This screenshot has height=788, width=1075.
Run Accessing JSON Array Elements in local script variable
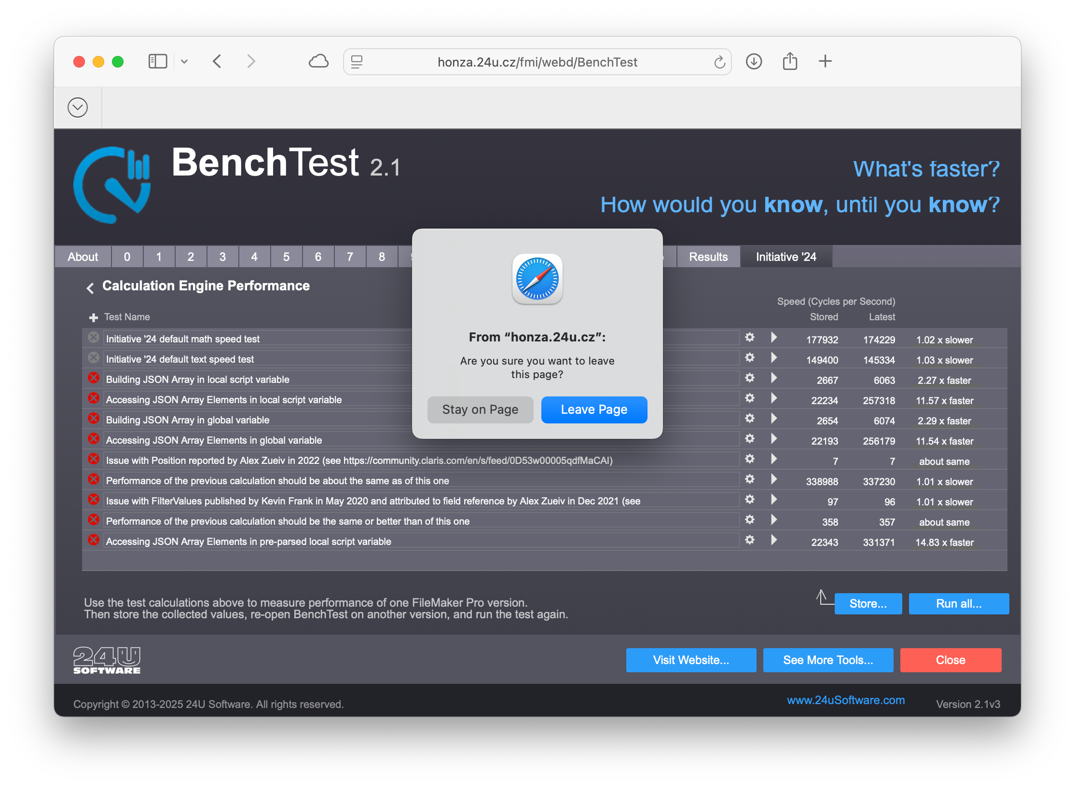(x=774, y=398)
